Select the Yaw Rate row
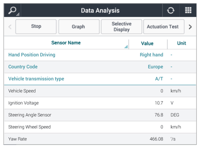Image resolution: width=200 pixels, height=148 pixels. [x=100, y=139]
